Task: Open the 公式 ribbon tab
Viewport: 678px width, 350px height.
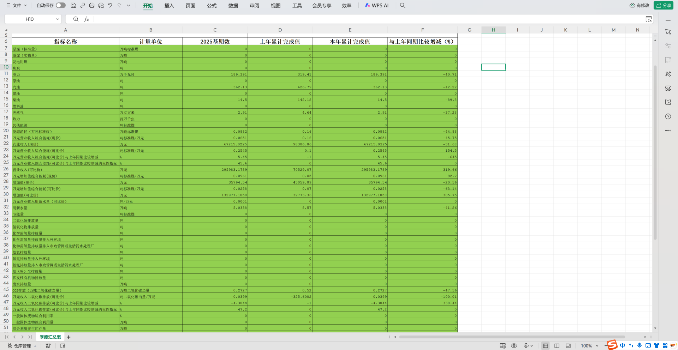Action: (x=212, y=6)
